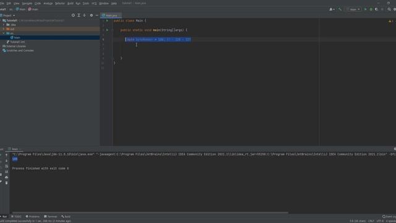This screenshot has width=396, height=223.
Task: Click the Down the Stack Trace arrow
Action: point(7,161)
